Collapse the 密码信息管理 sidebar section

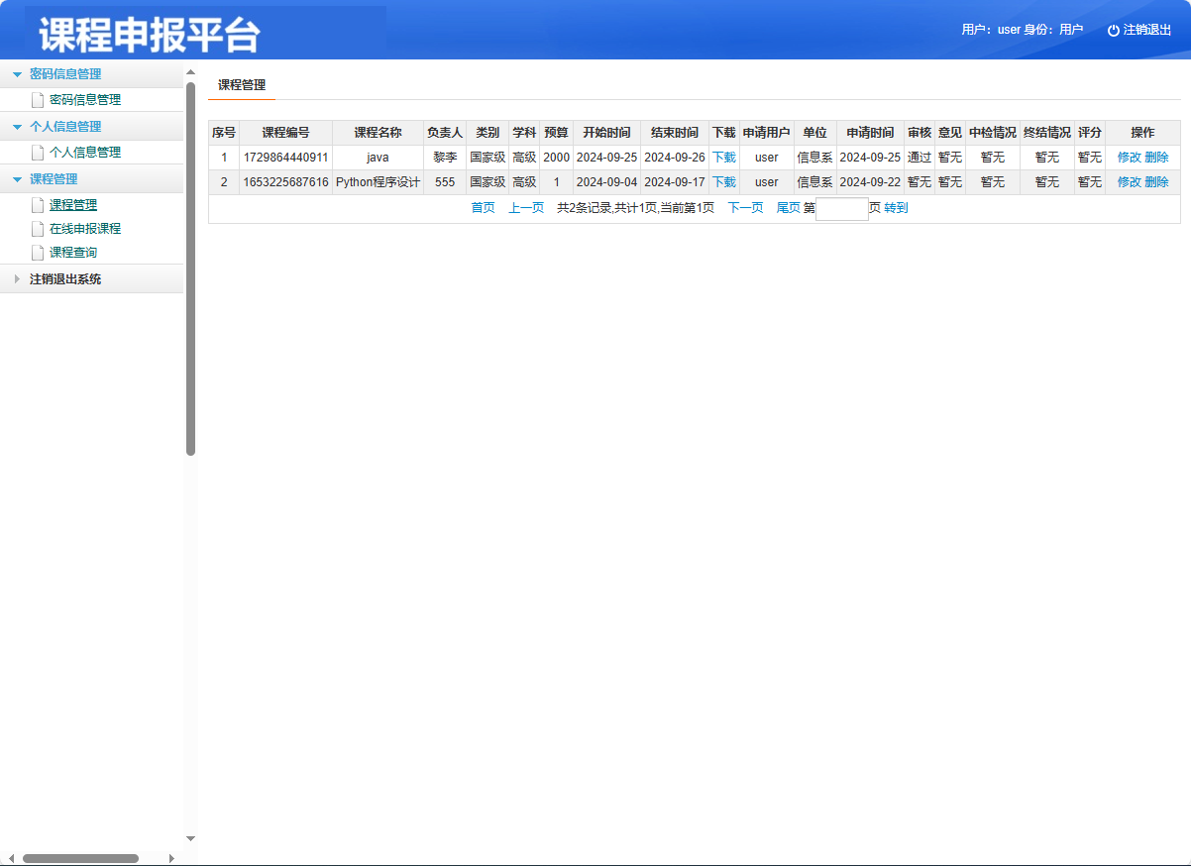tap(15, 73)
